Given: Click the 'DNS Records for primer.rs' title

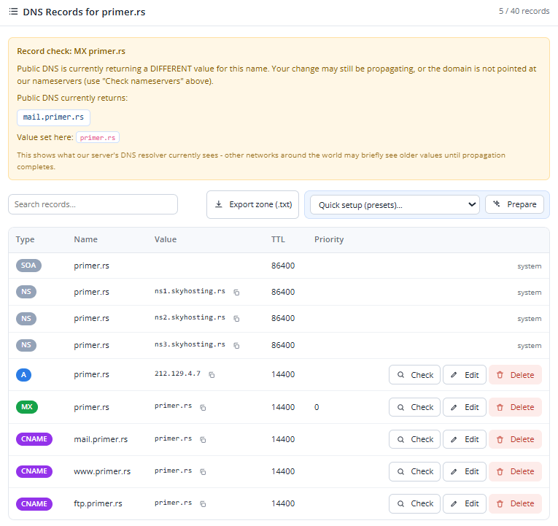Looking at the screenshot, I should [84, 12].
